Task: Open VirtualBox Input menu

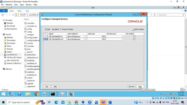Action: [x=22, y=5]
